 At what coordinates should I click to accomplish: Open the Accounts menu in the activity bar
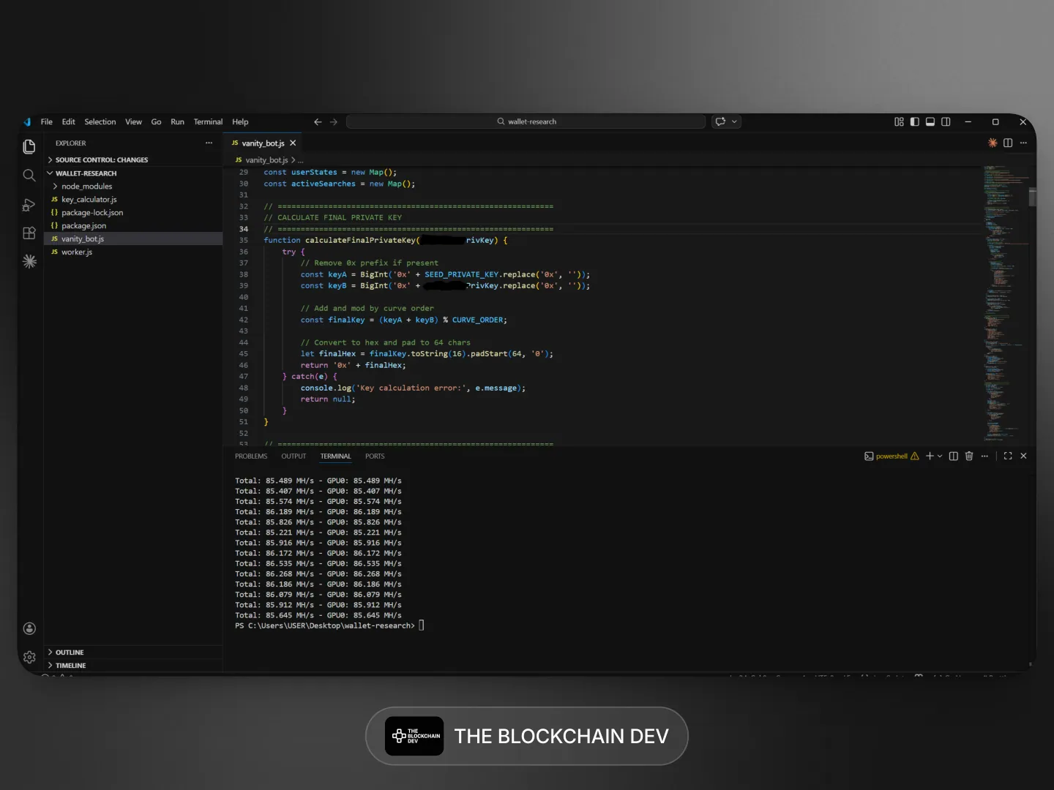click(29, 628)
